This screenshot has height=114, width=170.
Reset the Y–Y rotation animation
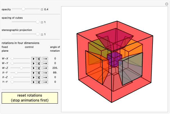(x=39, y=82)
